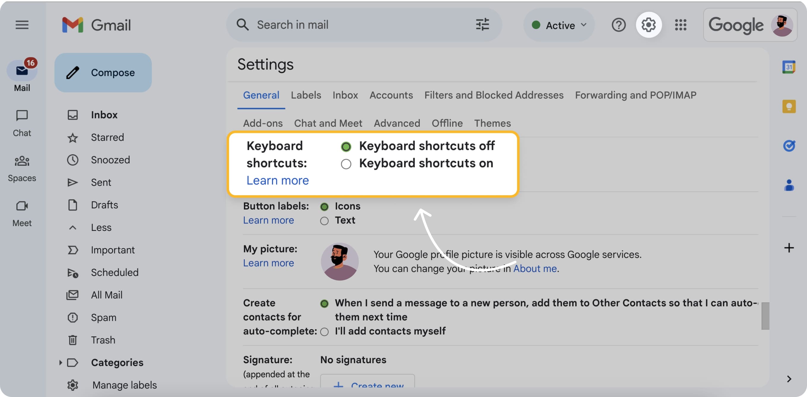Open the Active status dropdown
The image size is (807, 397).
click(x=559, y=25)
